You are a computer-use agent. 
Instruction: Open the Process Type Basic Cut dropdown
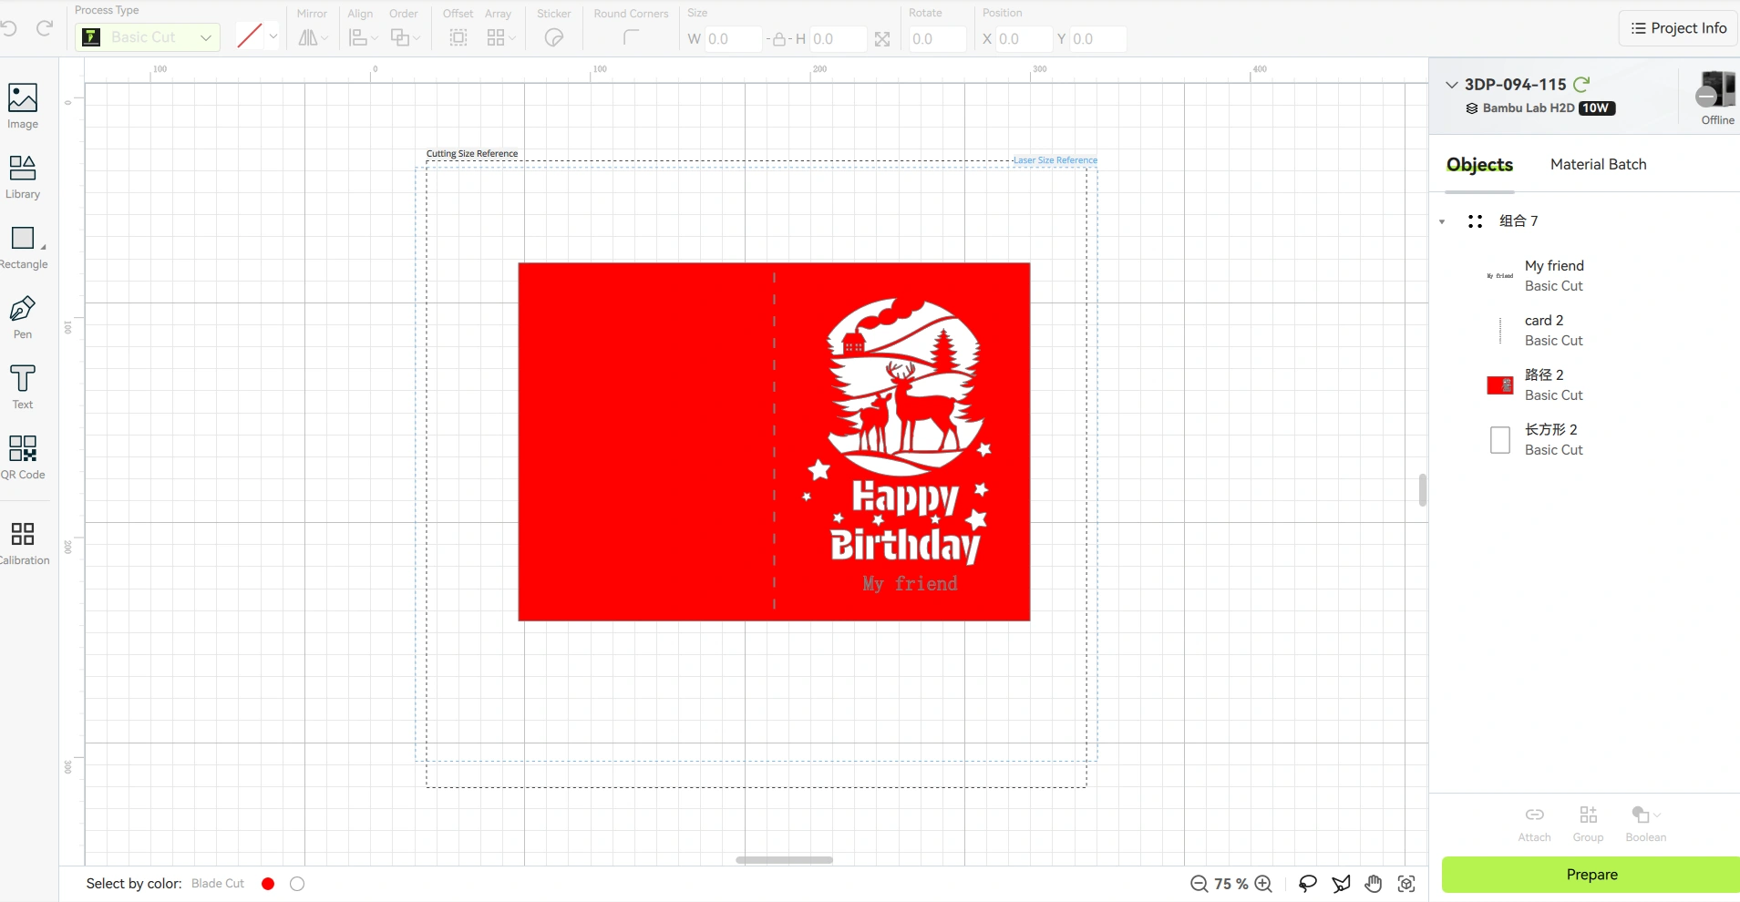point(148,37)
